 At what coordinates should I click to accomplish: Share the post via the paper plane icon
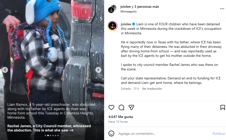point(131,107)
